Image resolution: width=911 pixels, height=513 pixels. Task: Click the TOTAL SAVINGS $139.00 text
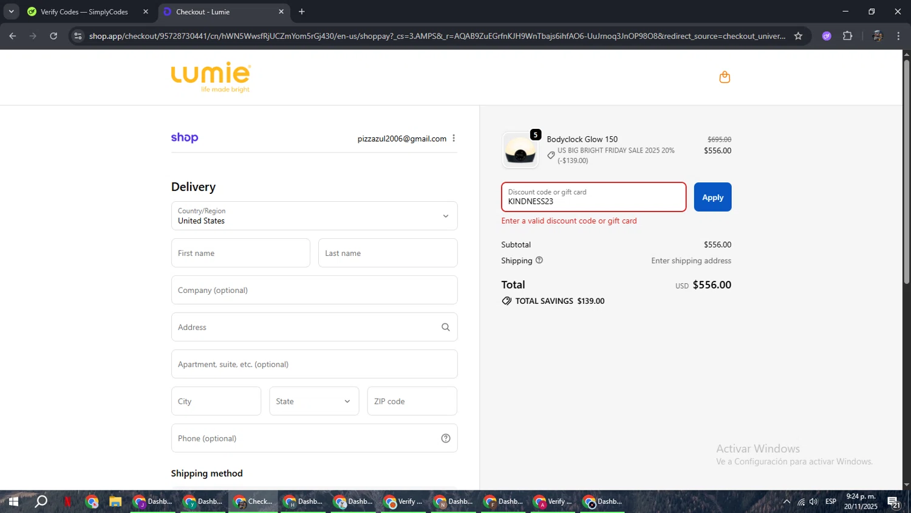click(559, 301)
